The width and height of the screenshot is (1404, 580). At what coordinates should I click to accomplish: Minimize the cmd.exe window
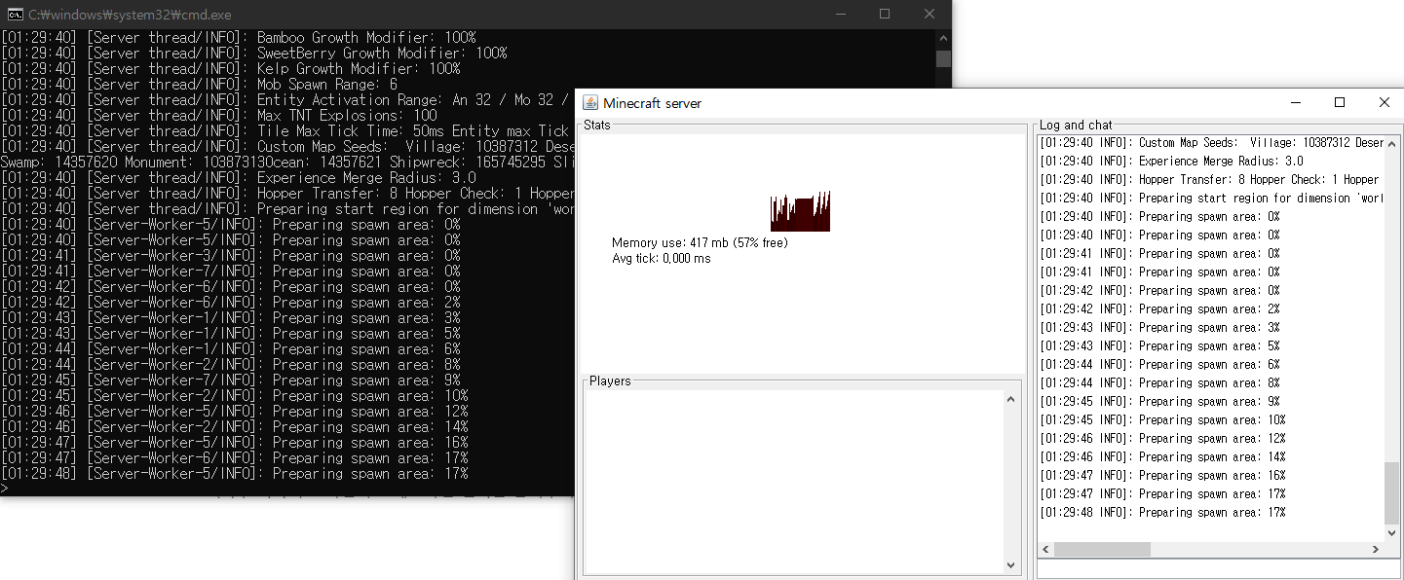840,14
